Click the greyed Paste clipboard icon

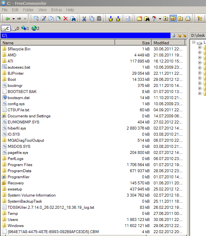(x=99, y=19)
